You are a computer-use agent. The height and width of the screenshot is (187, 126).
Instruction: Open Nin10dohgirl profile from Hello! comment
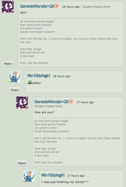pyautogui.click(x=39, y=76)
